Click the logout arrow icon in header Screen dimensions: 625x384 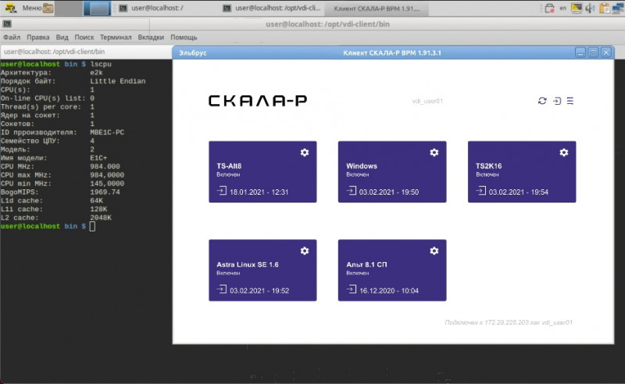pyautogui.click(x=557, y=101)
